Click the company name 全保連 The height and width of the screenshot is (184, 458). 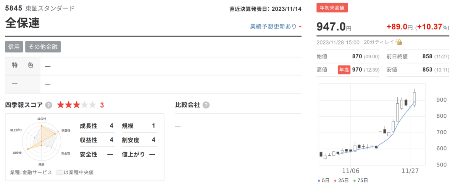(x=23, y=23)
